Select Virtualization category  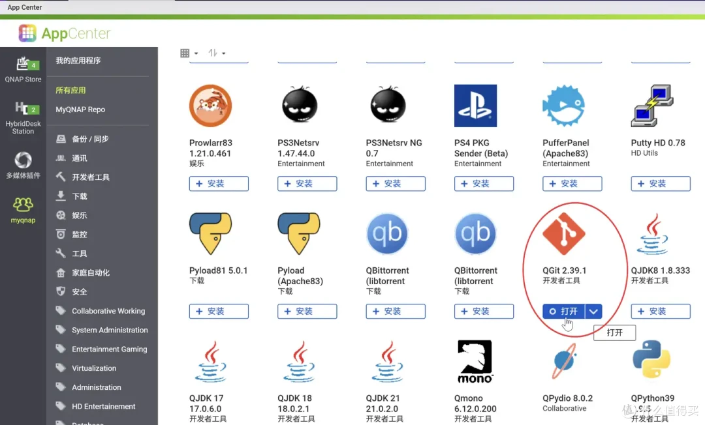(94, 368)
